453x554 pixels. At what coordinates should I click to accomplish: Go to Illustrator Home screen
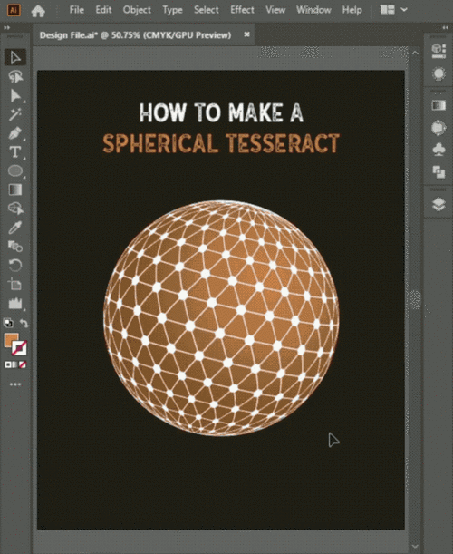point(38,11)
